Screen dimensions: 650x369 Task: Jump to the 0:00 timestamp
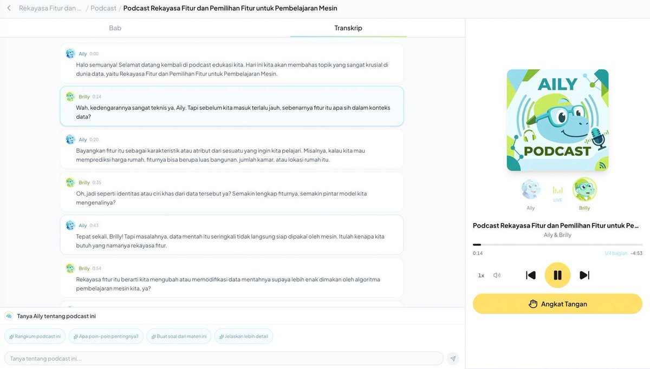click(x=94, y=54)
